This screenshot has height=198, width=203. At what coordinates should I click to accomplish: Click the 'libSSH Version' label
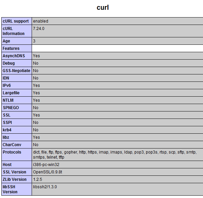coord(10,189)
